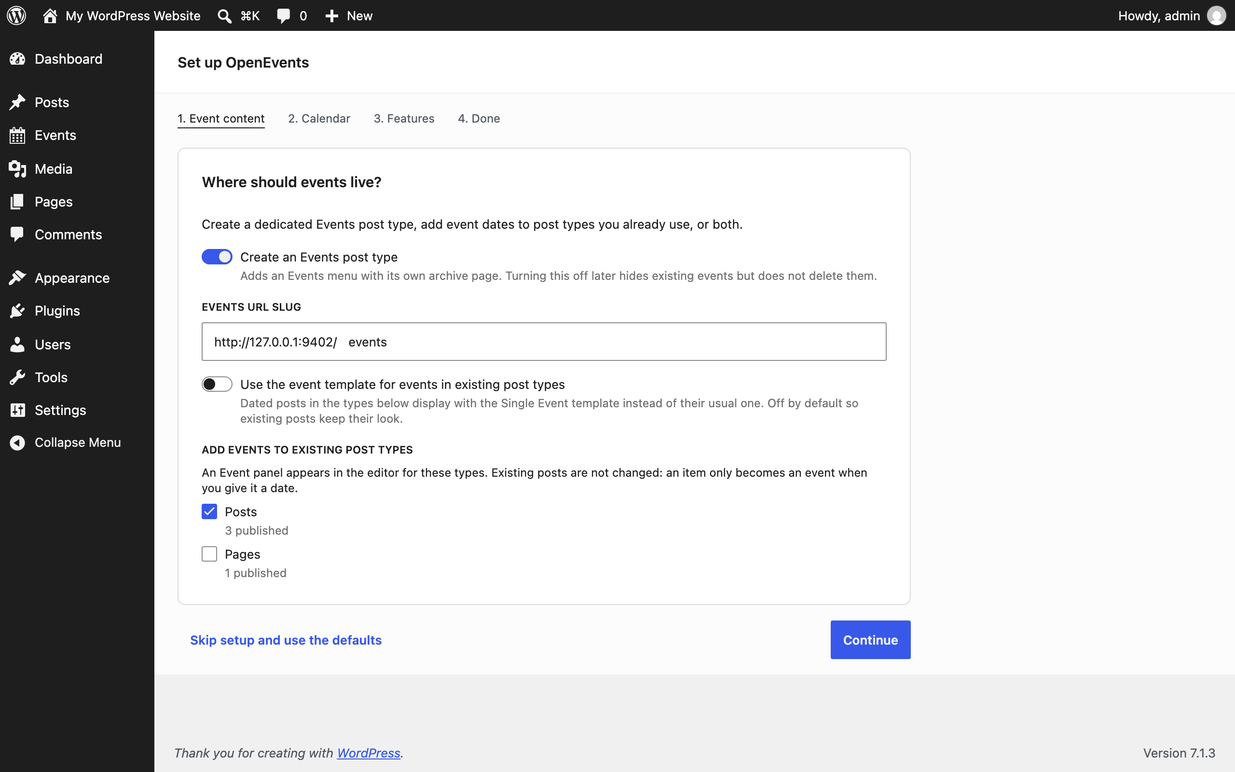1235x772 pixels.
Task: Click the Events URL slug input field
Action: (x=544, y=342)
